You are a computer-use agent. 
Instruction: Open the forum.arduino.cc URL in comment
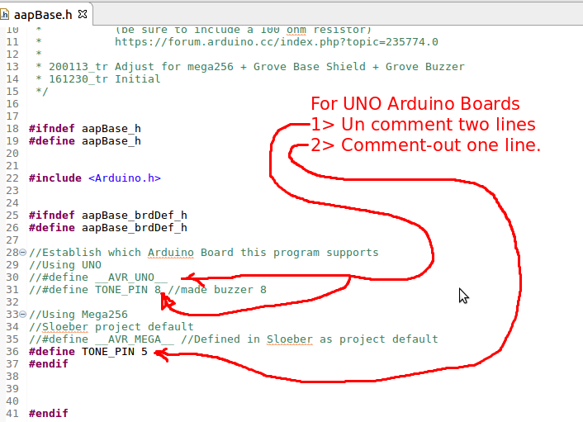coord(276,41)
